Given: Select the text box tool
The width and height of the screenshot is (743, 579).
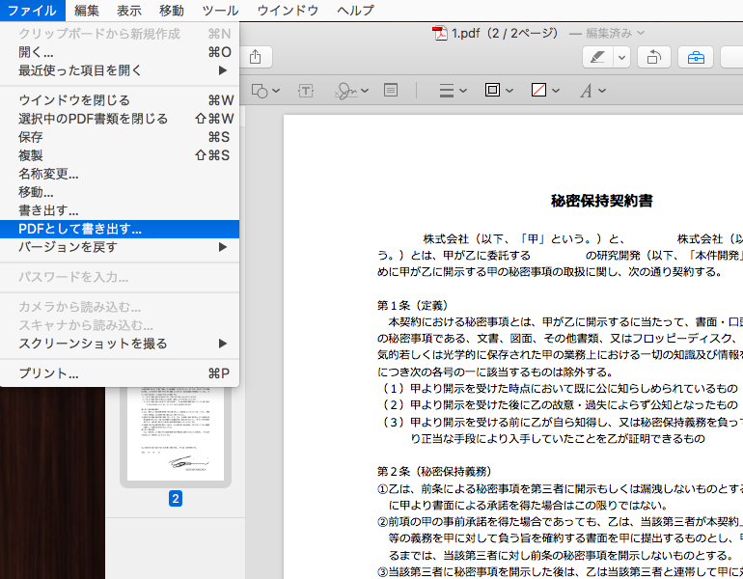Looking at the screenshot, I should coord(306,91).
